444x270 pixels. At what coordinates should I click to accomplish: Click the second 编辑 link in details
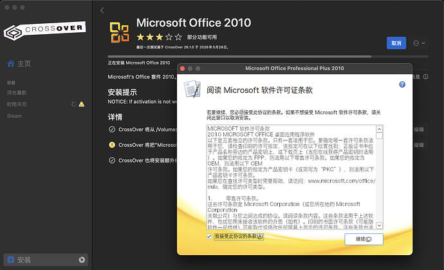419,145
